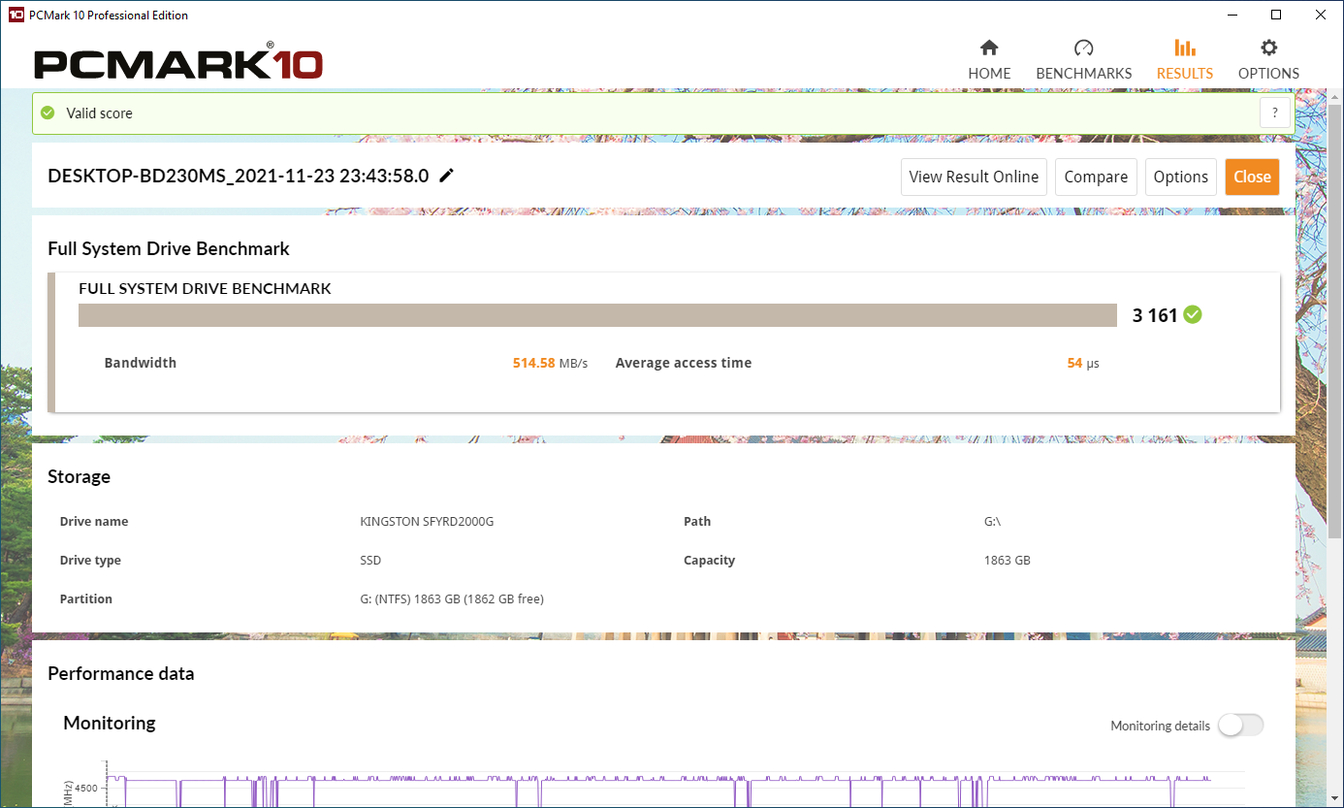Viewport: 1344px width, 808px height.
Task: Click the PCMark 10 title bar app icon
Action: click(x=16, y=15)
